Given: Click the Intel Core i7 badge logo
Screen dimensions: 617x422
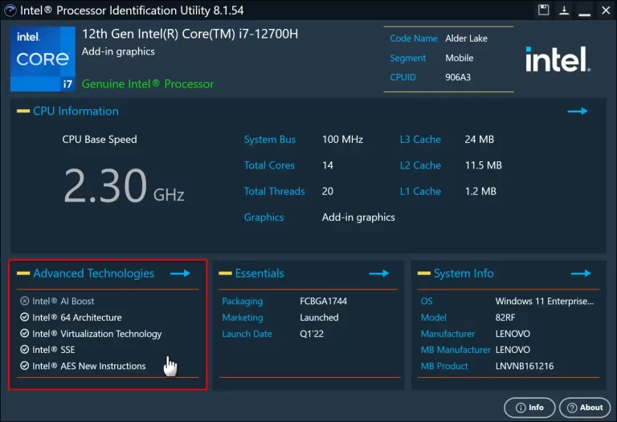Looking at the screenshot, I should coord(43,59).
